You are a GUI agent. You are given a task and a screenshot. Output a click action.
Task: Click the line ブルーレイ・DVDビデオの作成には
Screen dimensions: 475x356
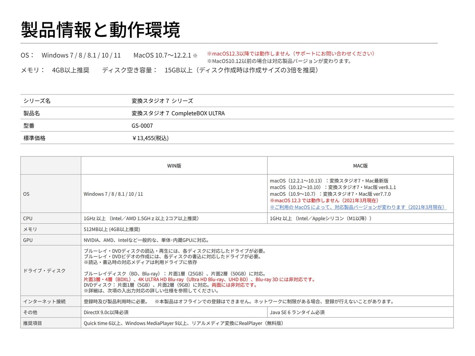point(173,256)
